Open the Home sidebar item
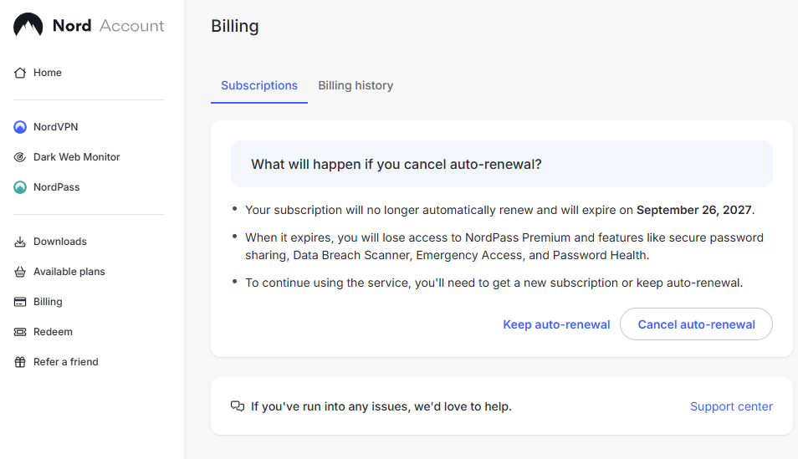Screen dimensions: 798x459 [x=48, y=73]
